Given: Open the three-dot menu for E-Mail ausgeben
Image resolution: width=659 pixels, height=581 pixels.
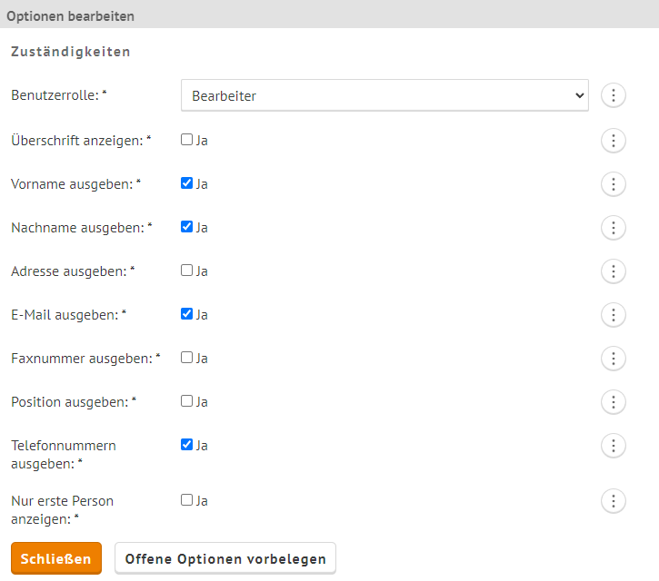Looking at the screenshot, I should coord(614,315).
